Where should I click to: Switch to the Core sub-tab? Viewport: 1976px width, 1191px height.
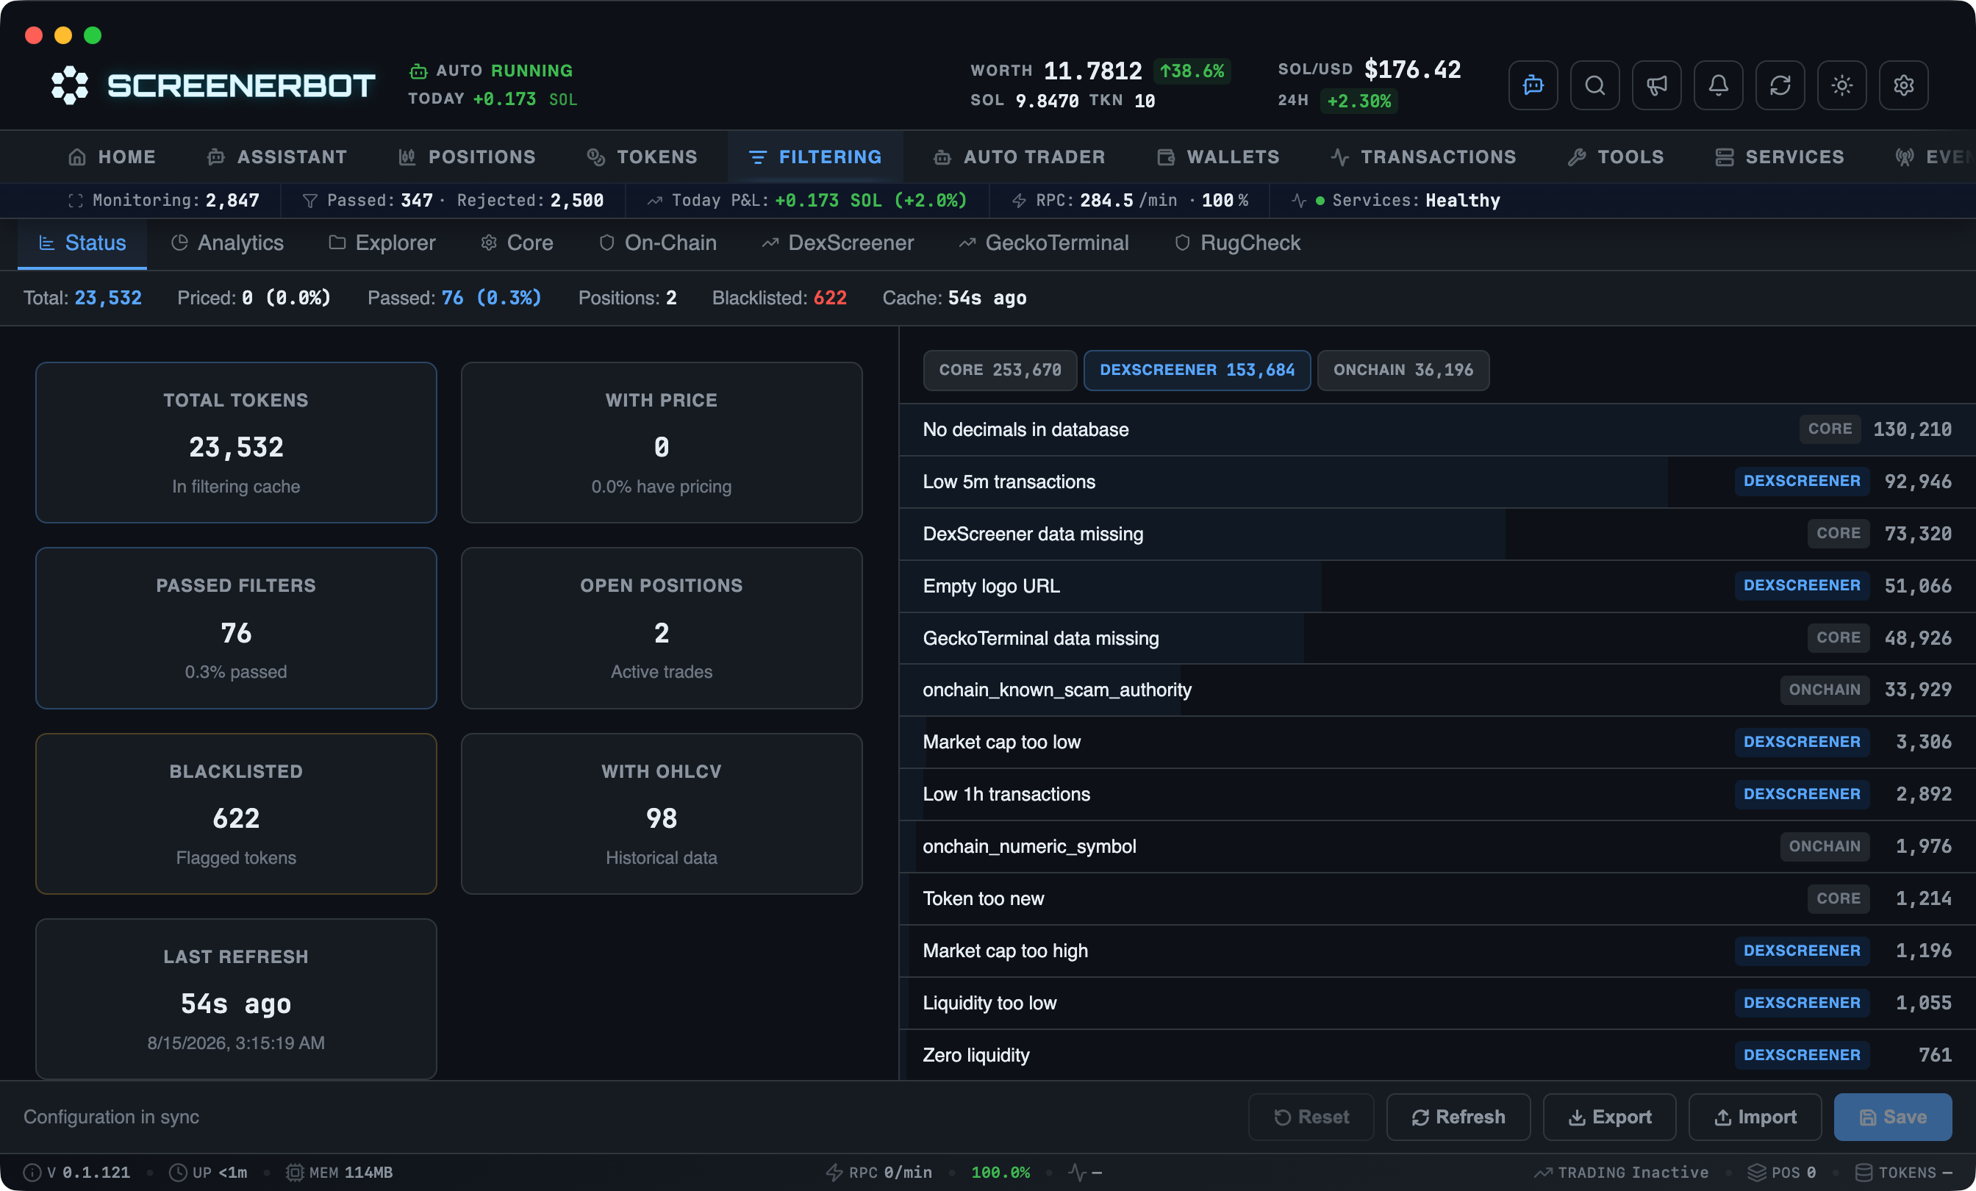tap(517, 243)
